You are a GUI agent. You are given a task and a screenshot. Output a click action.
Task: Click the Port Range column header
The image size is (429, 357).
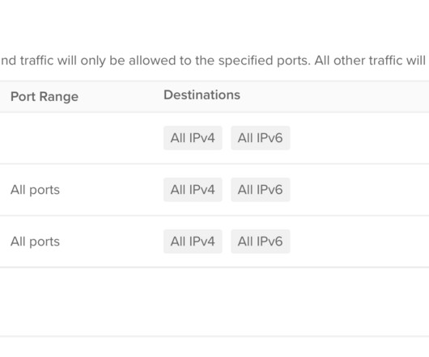(45, 97)
